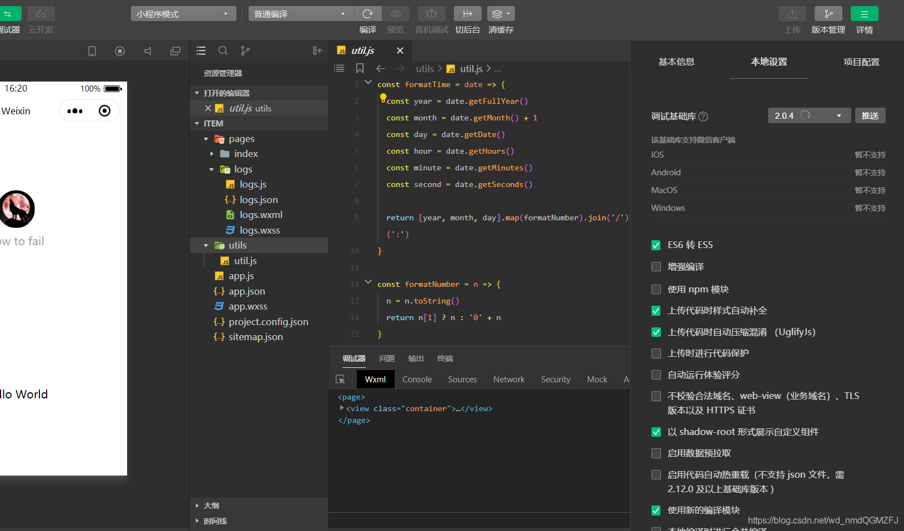Click the green details menu icon
904x531 pixels.
click(x=865, y=14)
